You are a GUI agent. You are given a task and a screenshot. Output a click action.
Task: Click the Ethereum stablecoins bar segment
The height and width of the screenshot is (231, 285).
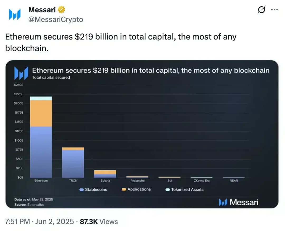(x=41, y=152)
